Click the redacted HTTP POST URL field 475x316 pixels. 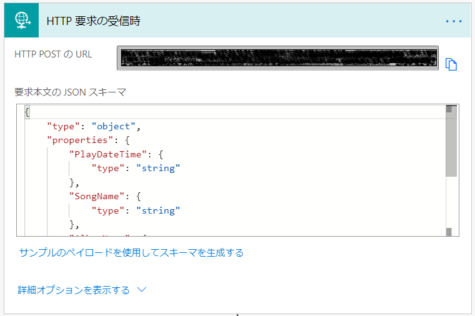tap(278, 58)
